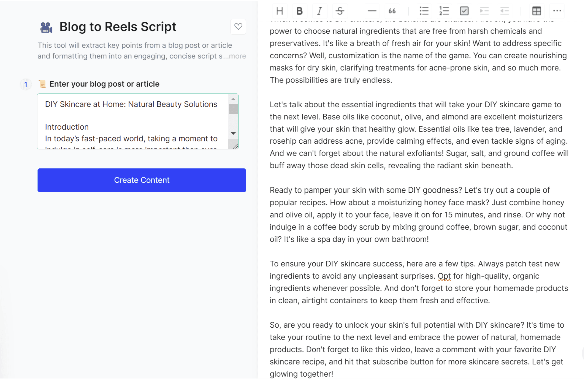Apply strikethrough formatting

(x=340, y=11)
